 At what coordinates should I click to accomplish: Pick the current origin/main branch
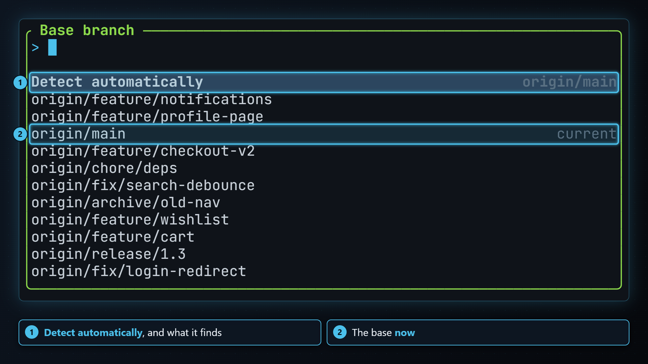(x=324, y=134)
